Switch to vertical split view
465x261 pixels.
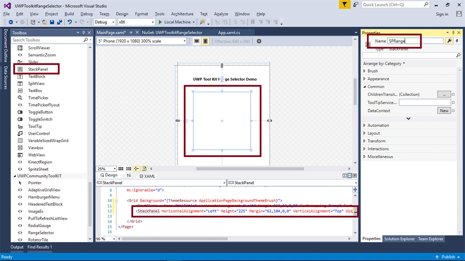coord(345,176)
